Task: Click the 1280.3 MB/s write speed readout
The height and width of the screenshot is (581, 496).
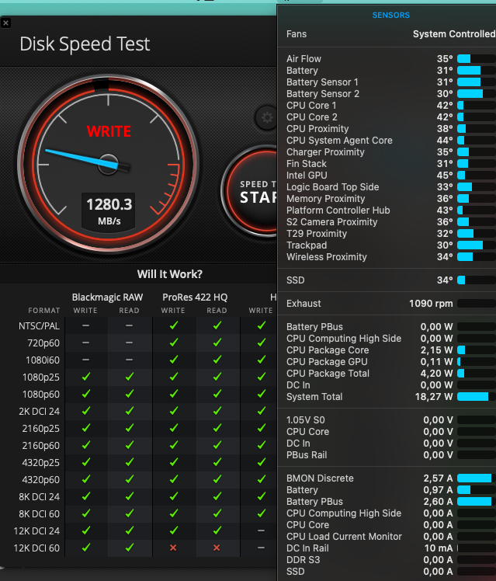Action: (109, 210)
